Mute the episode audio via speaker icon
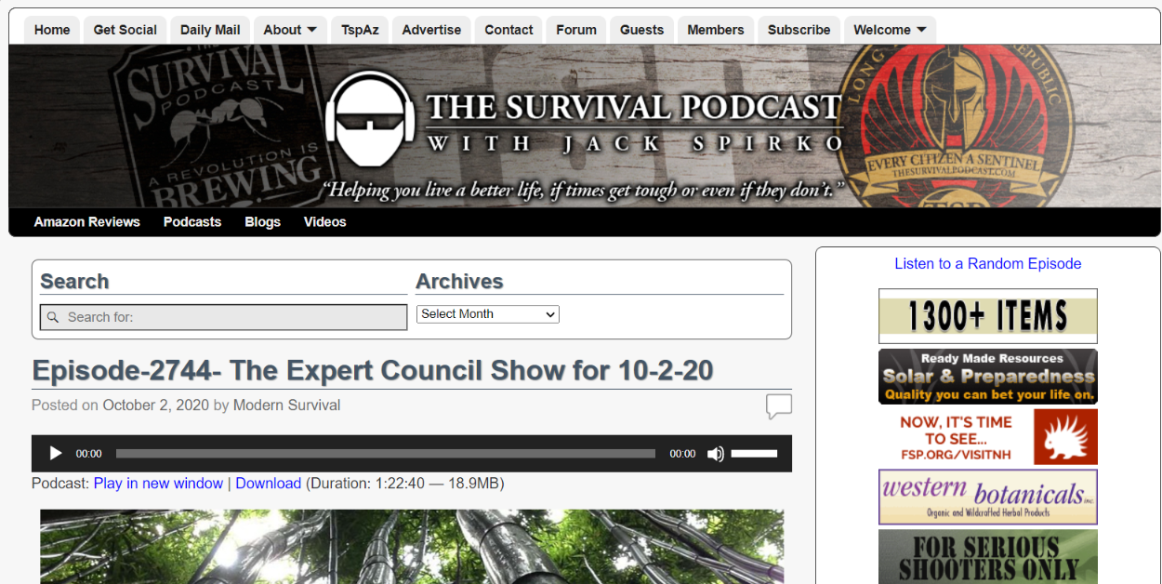1162x584 pixels. pyautogui.click(x=715, y=453)
